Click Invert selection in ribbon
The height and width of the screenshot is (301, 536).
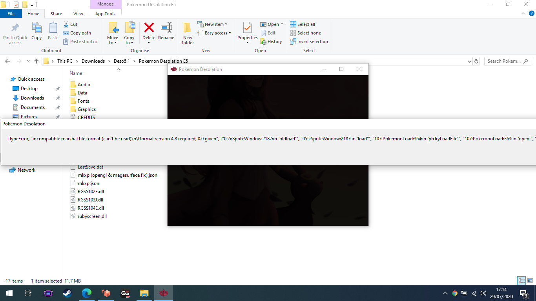[309, 42]
